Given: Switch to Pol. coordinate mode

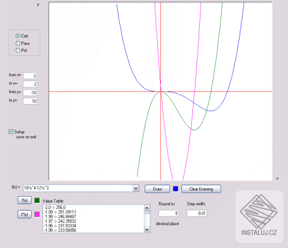Looking at the screenshot, I should pos(18,50).
